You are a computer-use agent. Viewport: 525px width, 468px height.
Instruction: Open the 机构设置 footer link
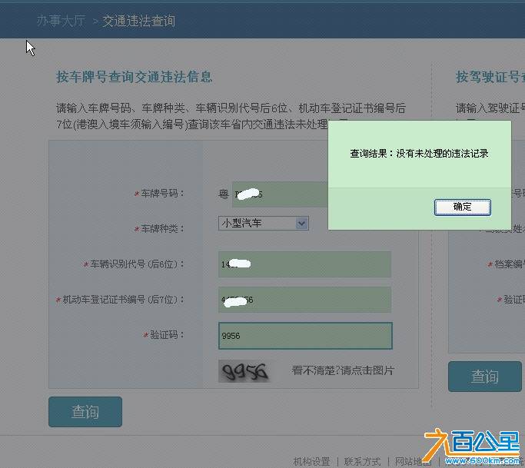click(311, 461)
